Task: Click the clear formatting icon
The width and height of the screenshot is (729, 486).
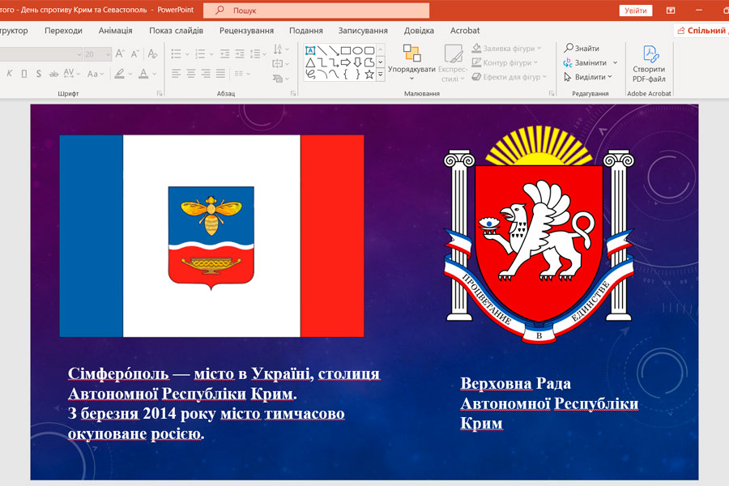Action: coord(152,54)
